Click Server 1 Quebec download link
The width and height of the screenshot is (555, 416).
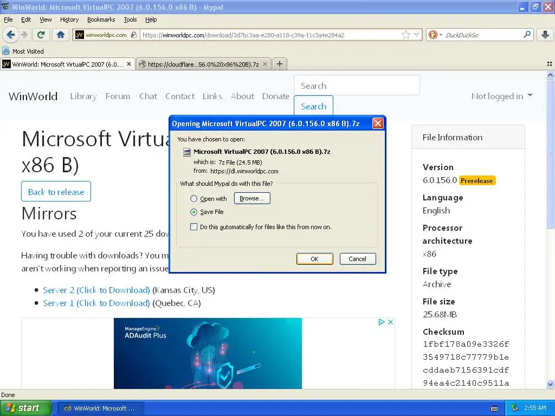96,303
